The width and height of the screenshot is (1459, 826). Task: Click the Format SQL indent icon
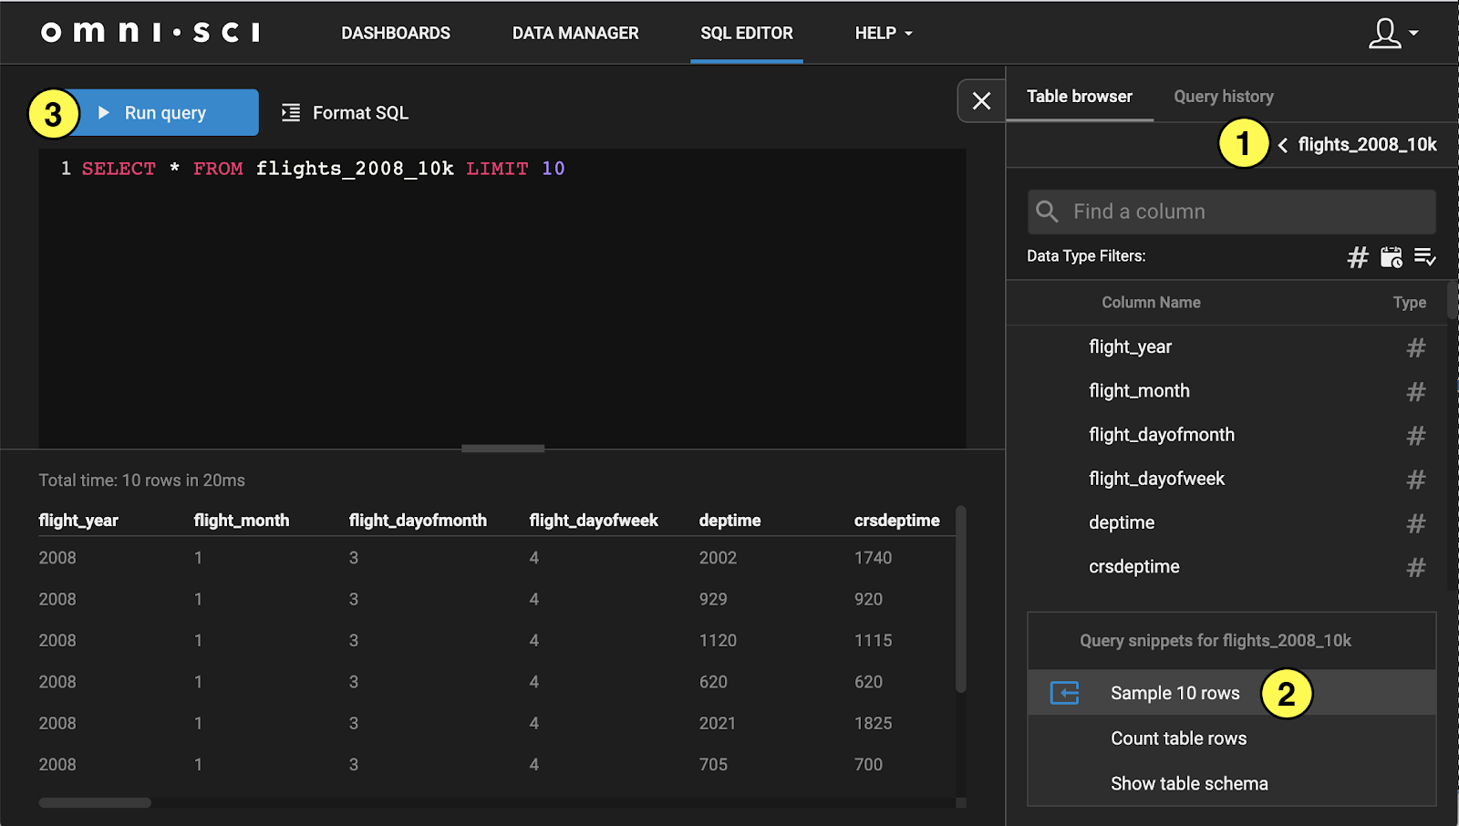(x=290, y=112)
